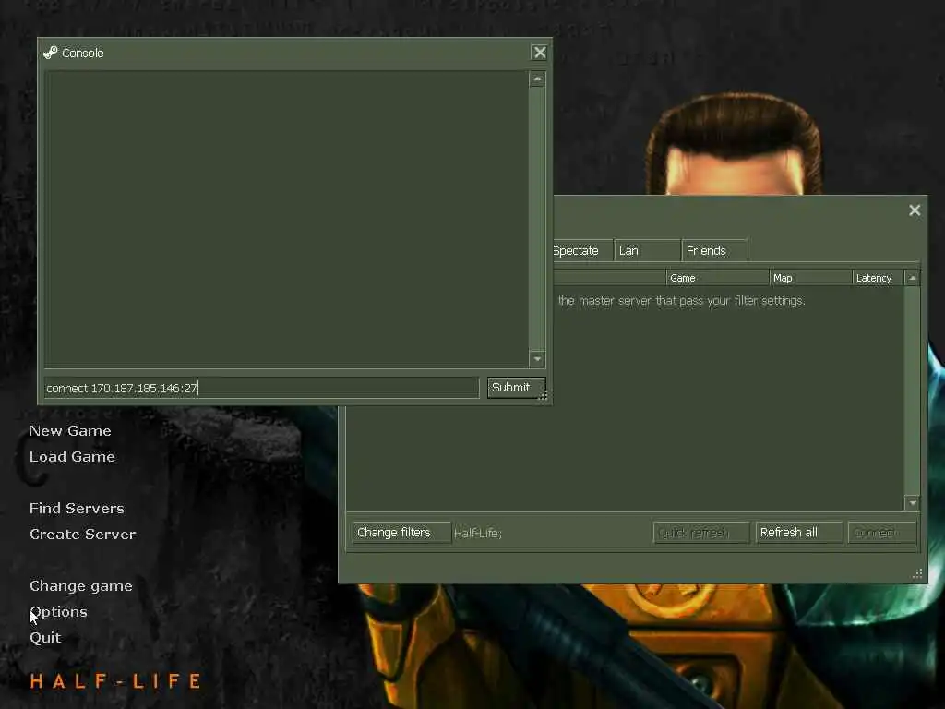The height and width of the screenshot is (709, 945).
Task: Click the console command input field
Action: [x=261, y=388]
